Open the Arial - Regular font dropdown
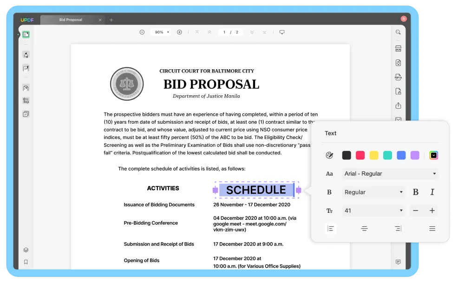This screenshot has height=283, width=458. [x=390, y=173]
